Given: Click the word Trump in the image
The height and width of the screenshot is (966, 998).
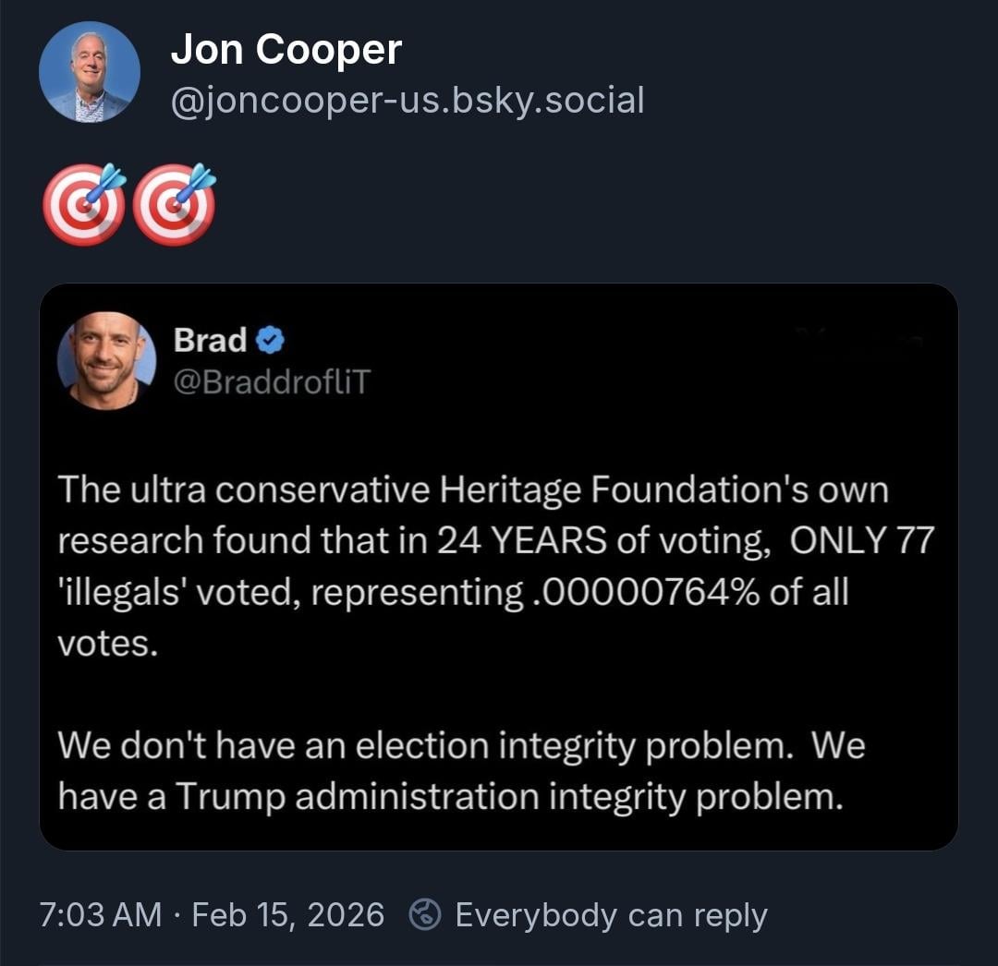Looking at the screenshot, I should point(231,796).
